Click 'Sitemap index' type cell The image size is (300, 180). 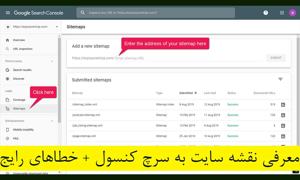[165, 104]
